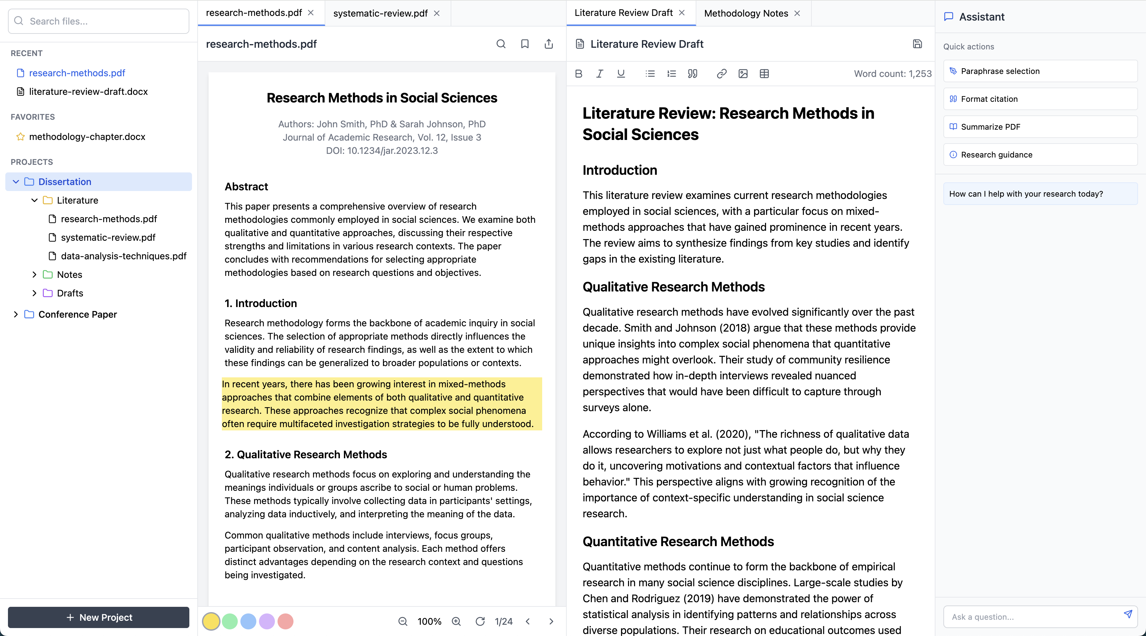This screenshot has height=636, width=1146.
Task: Switch to Methodology Notes tab
Action: (x=746, y=13)
